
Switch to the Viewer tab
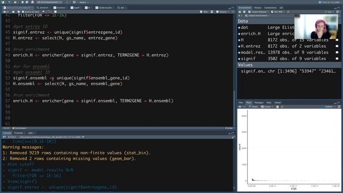click(278, 102)
